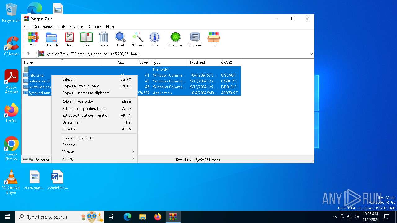Choose Copy files to clipboard

tap(94, 86)
